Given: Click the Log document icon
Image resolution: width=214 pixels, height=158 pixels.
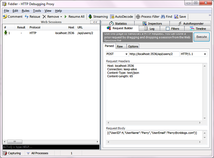Looking at the screenshot, I should [x=146, y=28].
